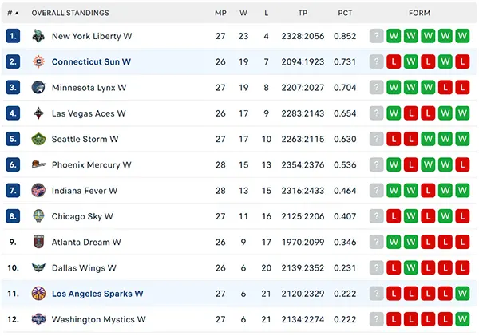The width and height of the screenshot is (479, 336).
Task: Click the Indiana Fever team logo
Action: pos(38,191)
